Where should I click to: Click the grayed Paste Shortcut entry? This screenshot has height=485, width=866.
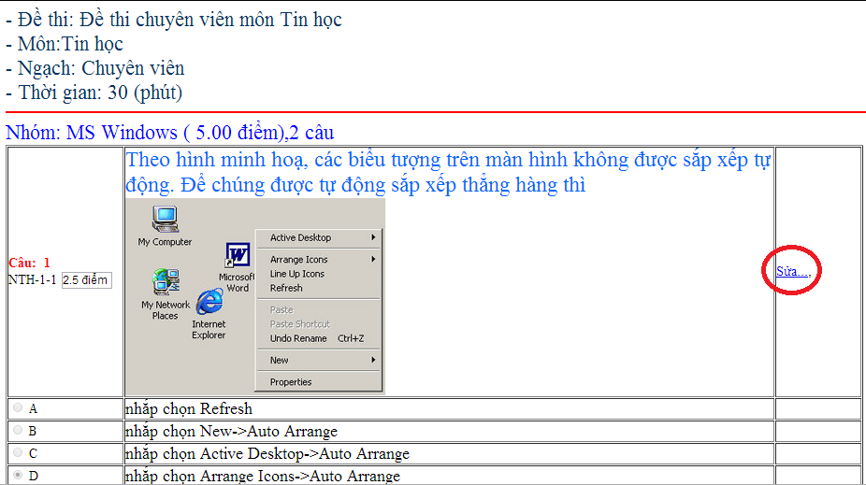(318, 324)
